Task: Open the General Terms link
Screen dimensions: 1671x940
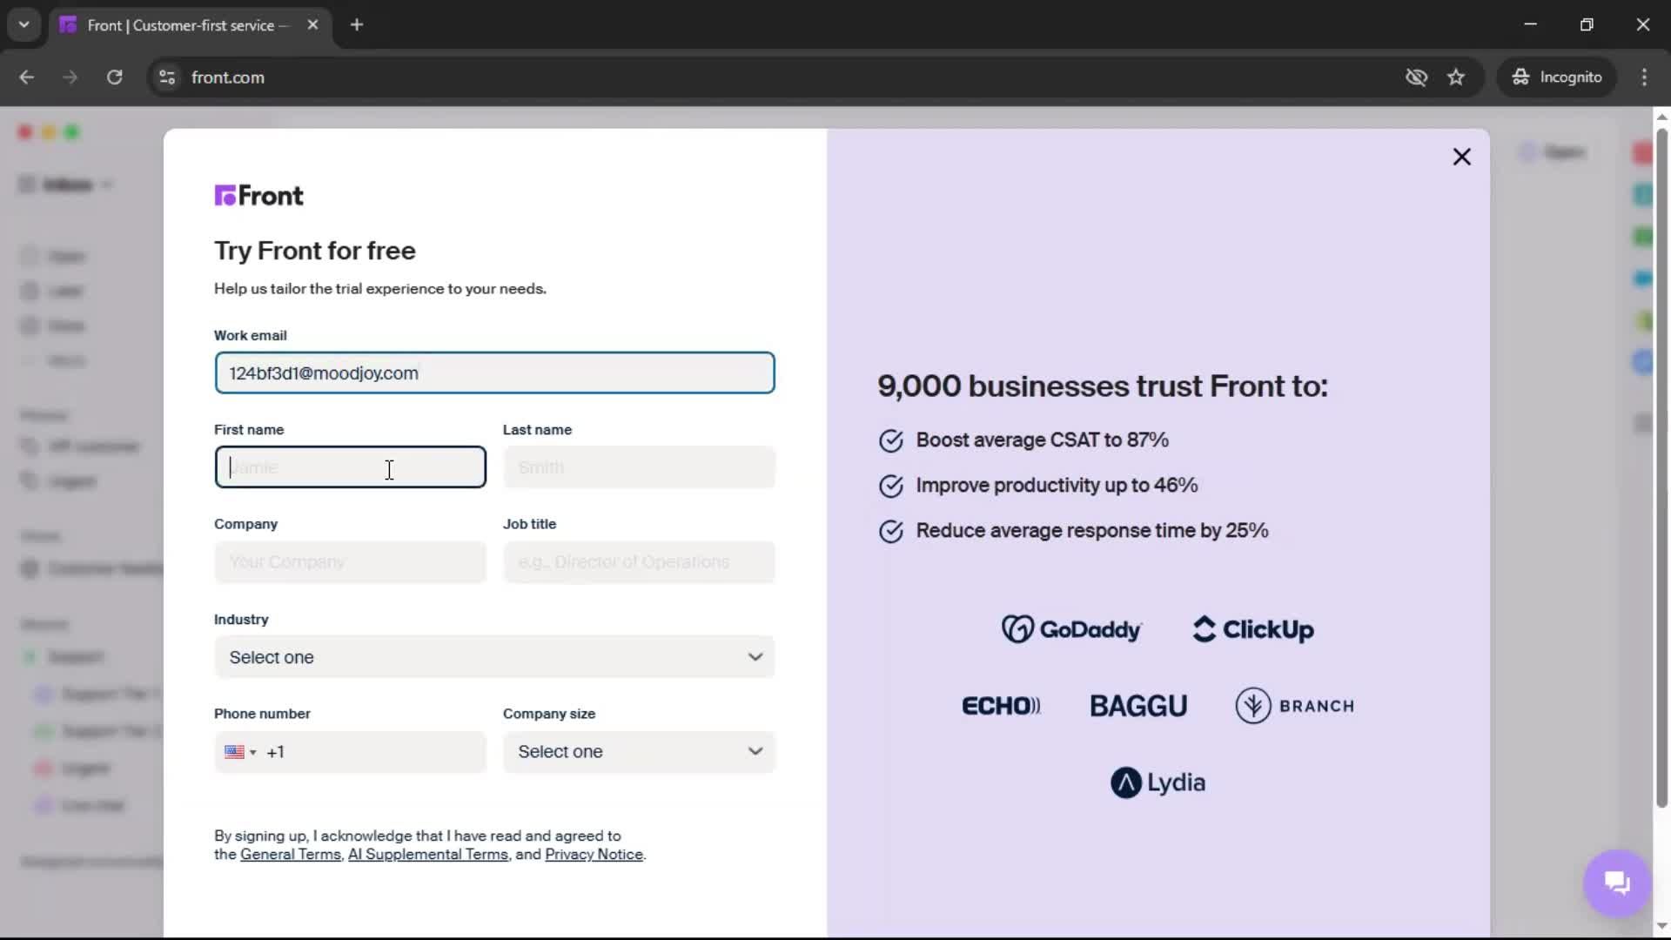Action: [x=290, y=855]
